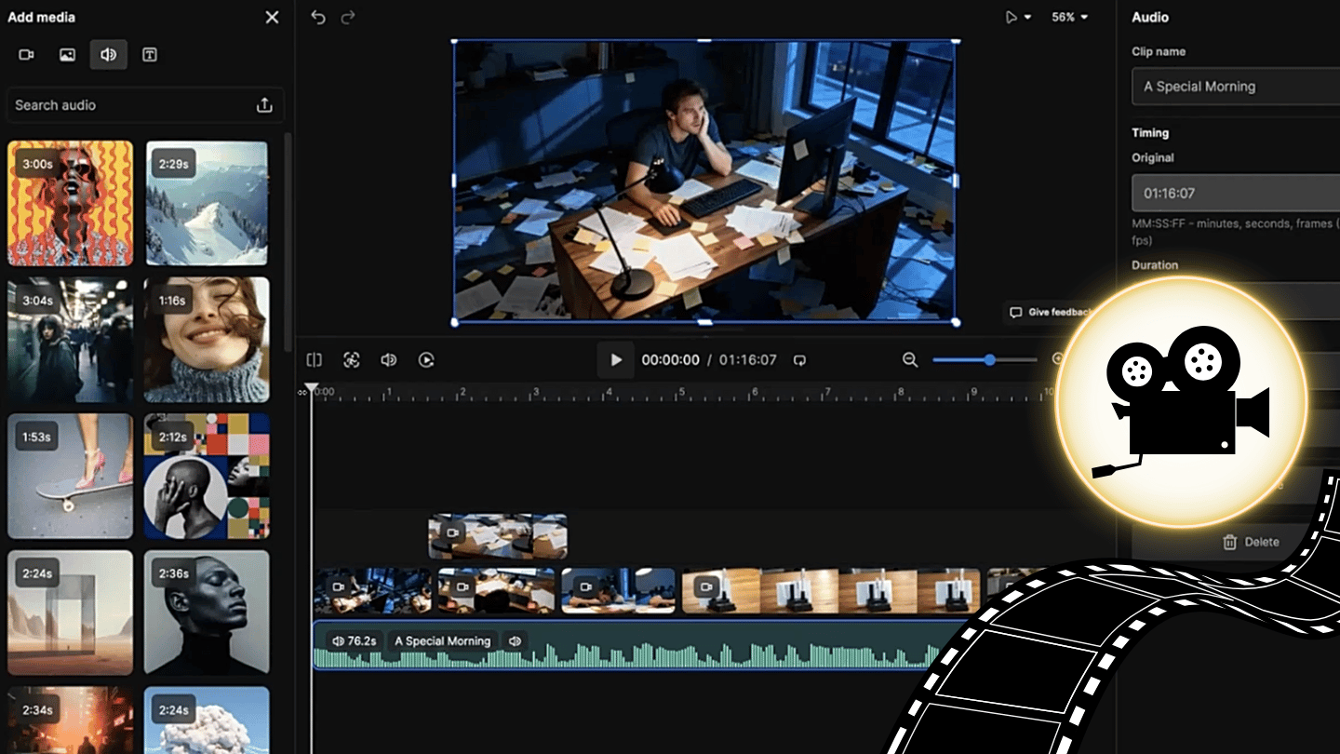Click the Undo arrow icon
The image size is (1340, 754).
tap(317, 17)
